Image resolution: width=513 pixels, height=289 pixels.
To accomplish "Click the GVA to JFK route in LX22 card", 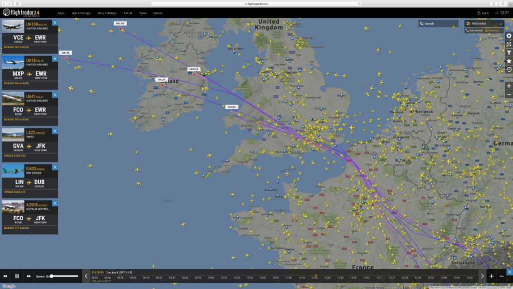I will pyautogui.click(x=30, y=147).
